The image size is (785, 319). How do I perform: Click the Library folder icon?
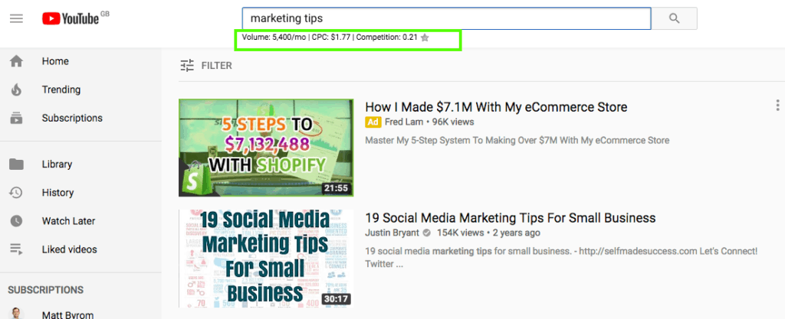17,164
